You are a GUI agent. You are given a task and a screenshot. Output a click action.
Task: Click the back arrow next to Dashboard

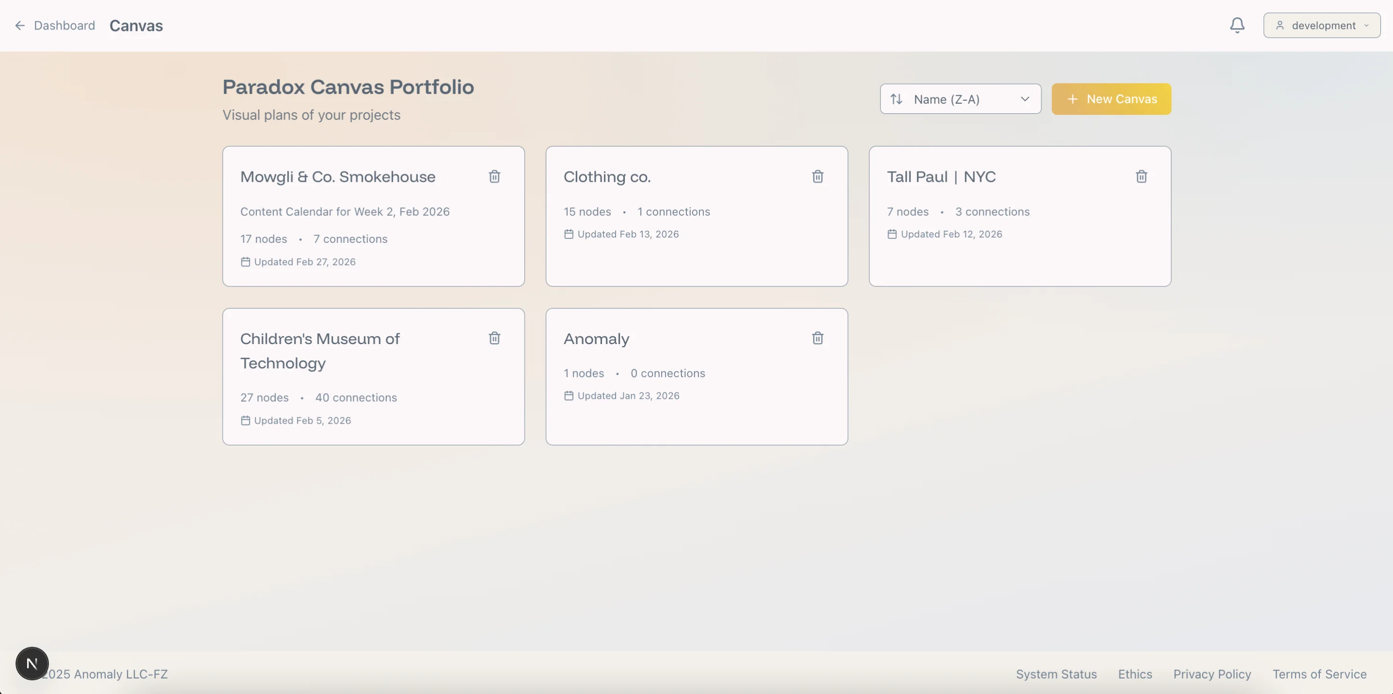[x=20, y=25]
